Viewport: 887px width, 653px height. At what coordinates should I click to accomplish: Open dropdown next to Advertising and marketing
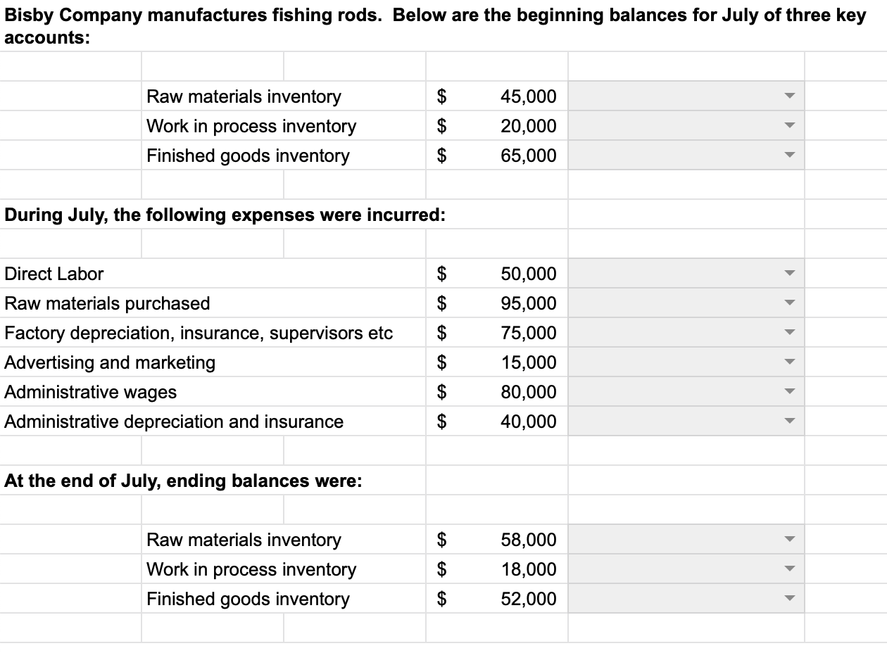click(790, 362)
